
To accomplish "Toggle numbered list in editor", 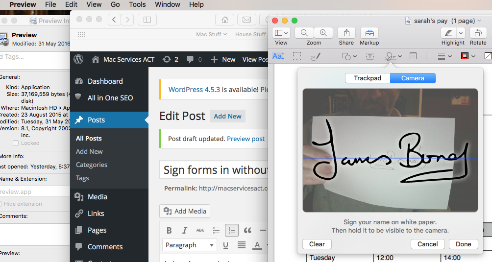I will [x=232, y=230].
